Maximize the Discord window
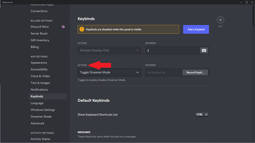 click(x=246, y=2)
